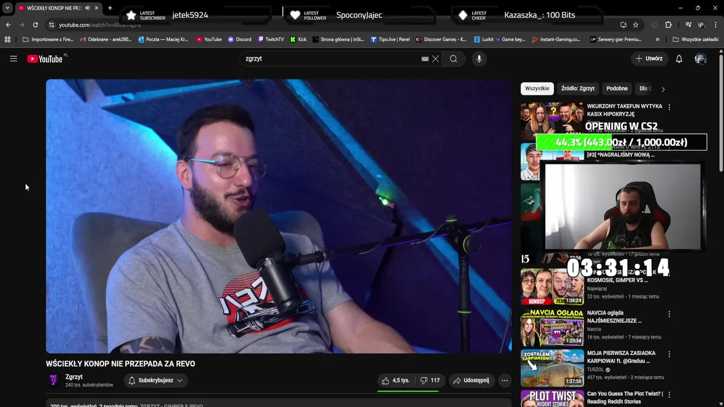Open the Importowane z Fire... bookmark folder
Screen dimensions: 724x407
coord(48,40)
